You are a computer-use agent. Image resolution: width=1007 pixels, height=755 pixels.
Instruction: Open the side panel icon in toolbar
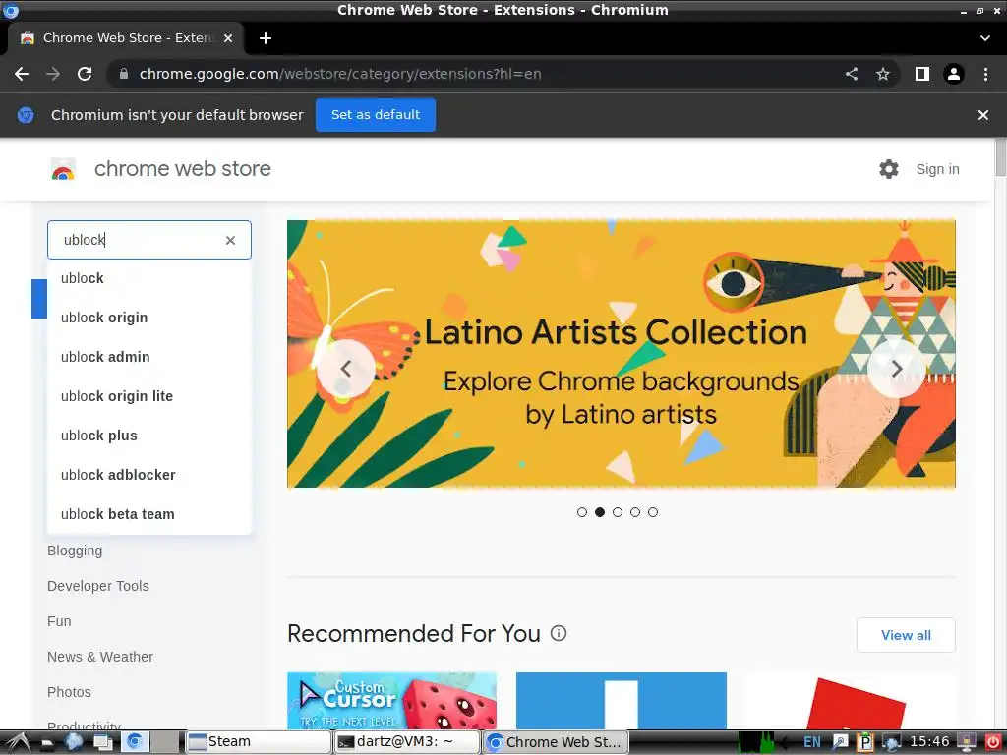[922, 74]
